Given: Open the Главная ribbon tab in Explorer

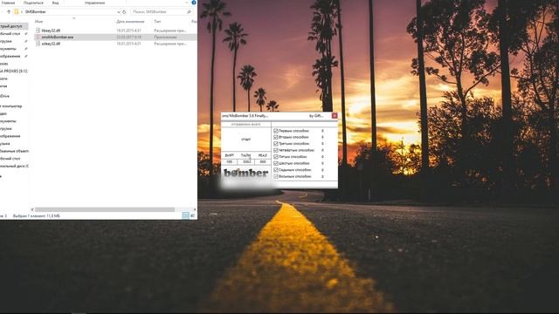Looking at the screenshot, I should (8, 3).
